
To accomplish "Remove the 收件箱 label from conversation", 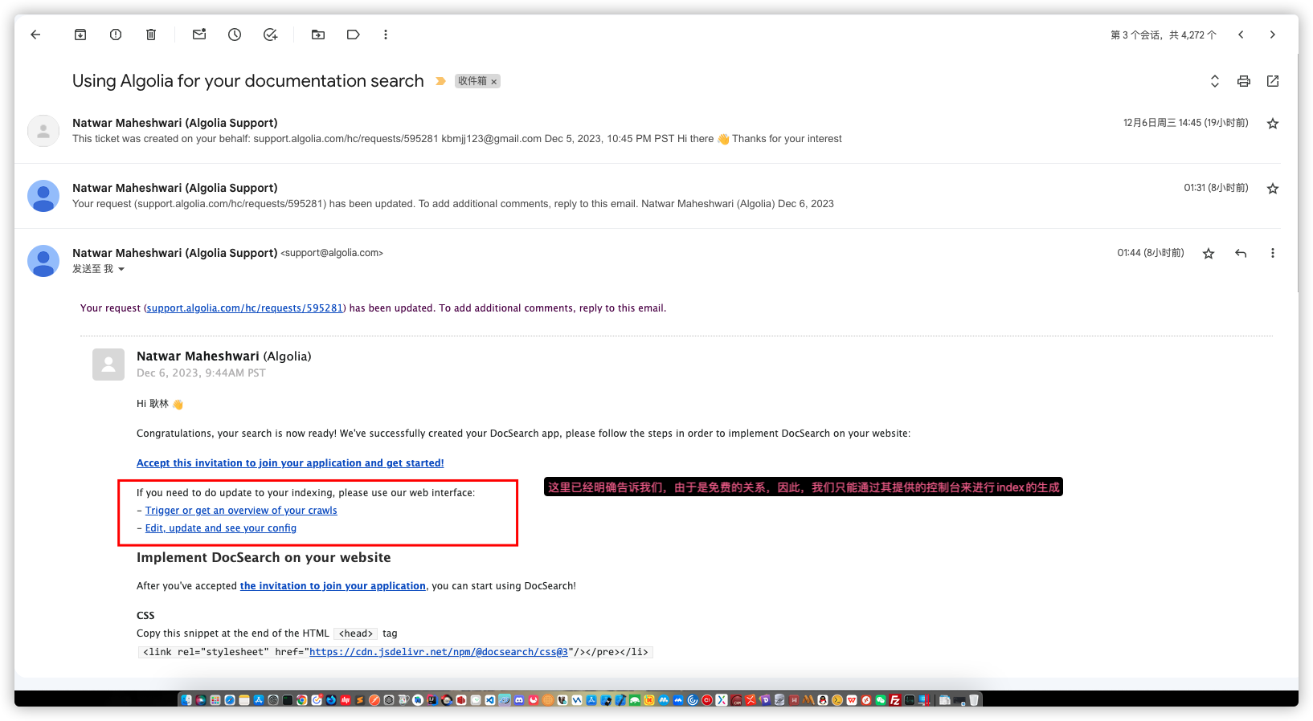I will (494, 82).
